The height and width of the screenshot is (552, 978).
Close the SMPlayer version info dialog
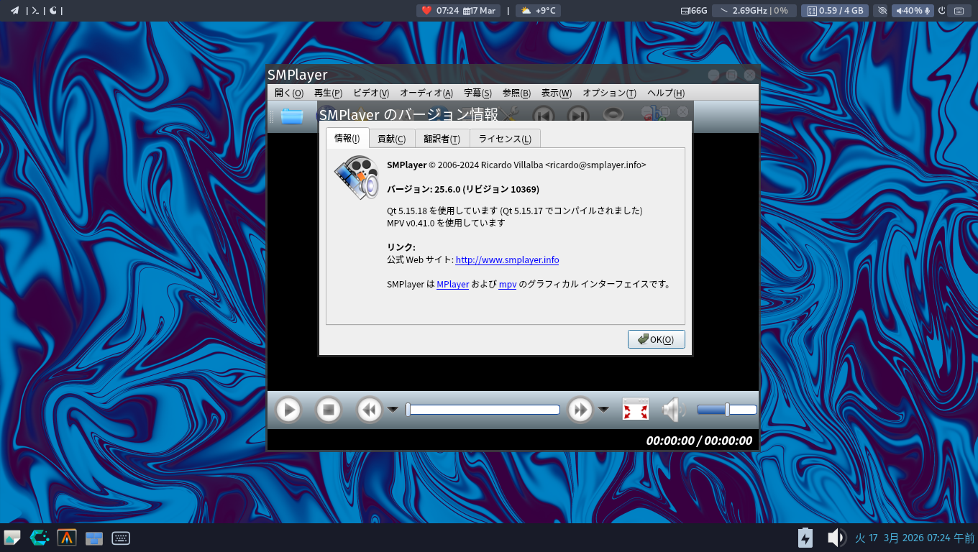[x=682, y=111]
